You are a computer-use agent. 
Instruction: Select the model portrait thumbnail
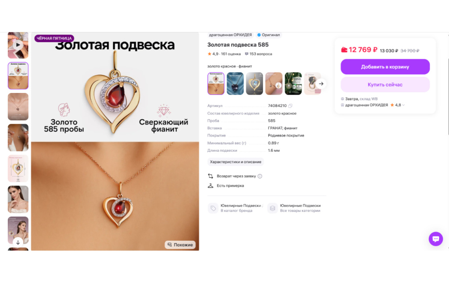(x=18, y=199)
